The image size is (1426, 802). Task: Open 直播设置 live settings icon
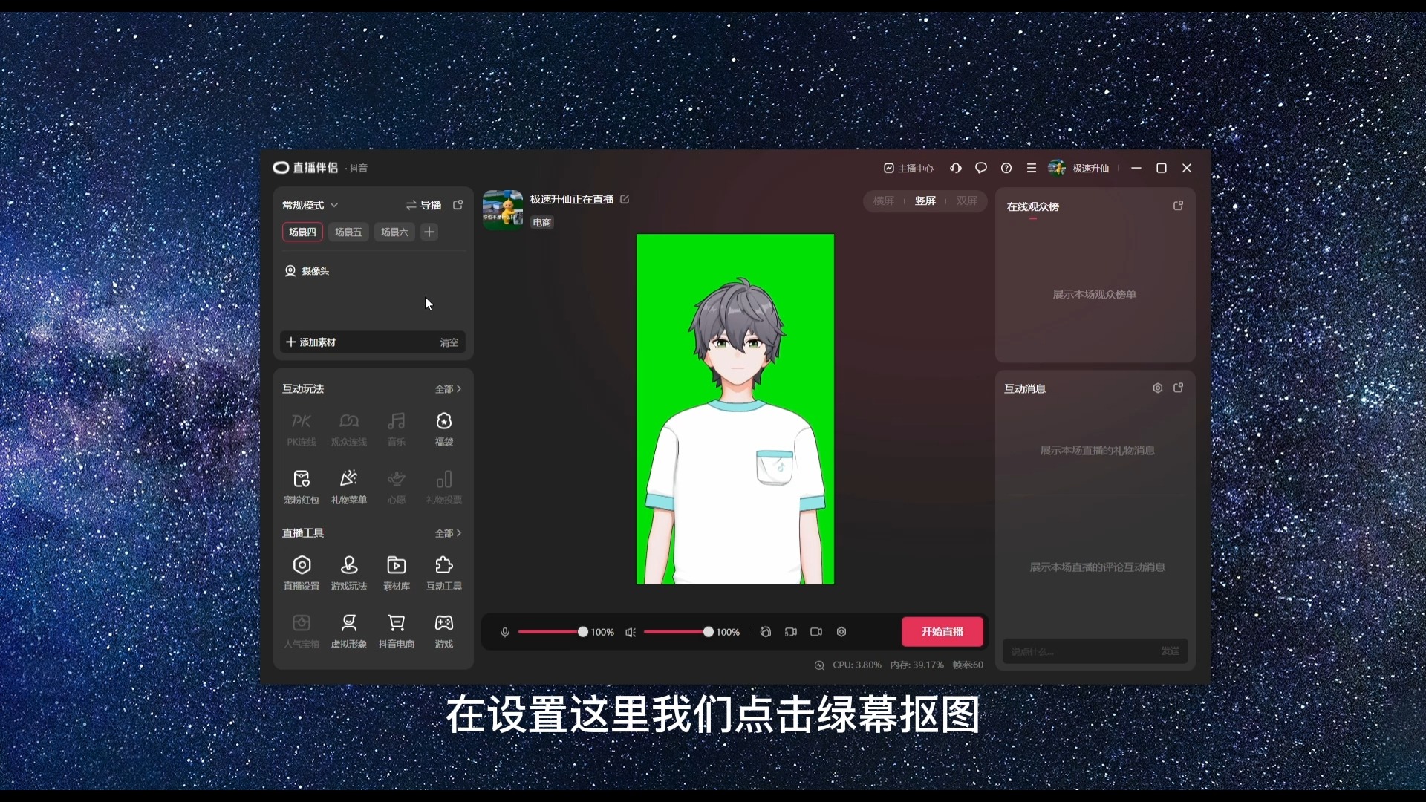pos(302,566)
